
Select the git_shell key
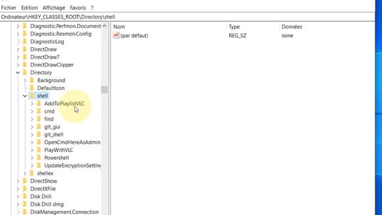tap(54, 134)
